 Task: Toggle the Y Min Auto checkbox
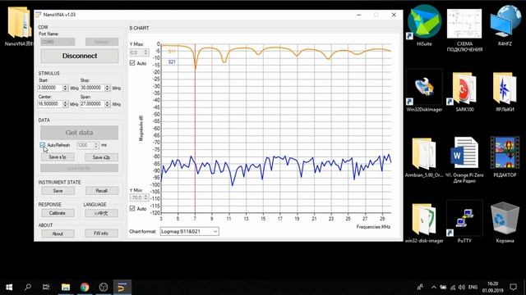click(x=132, y=208)
